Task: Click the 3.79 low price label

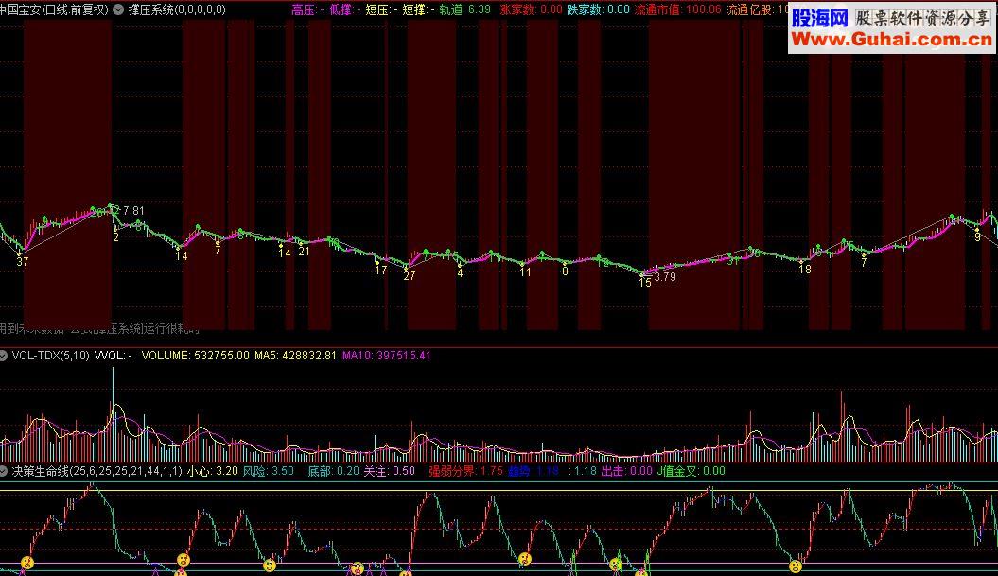Action: (665, 277)
